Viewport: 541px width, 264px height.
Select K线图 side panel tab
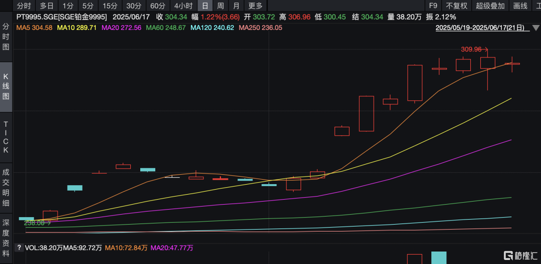click(6, 87)
